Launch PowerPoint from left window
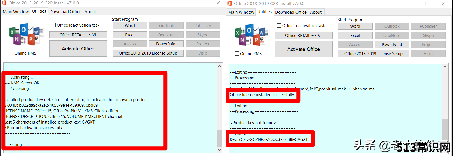453x156 pixels. click(x=166, y=44)
